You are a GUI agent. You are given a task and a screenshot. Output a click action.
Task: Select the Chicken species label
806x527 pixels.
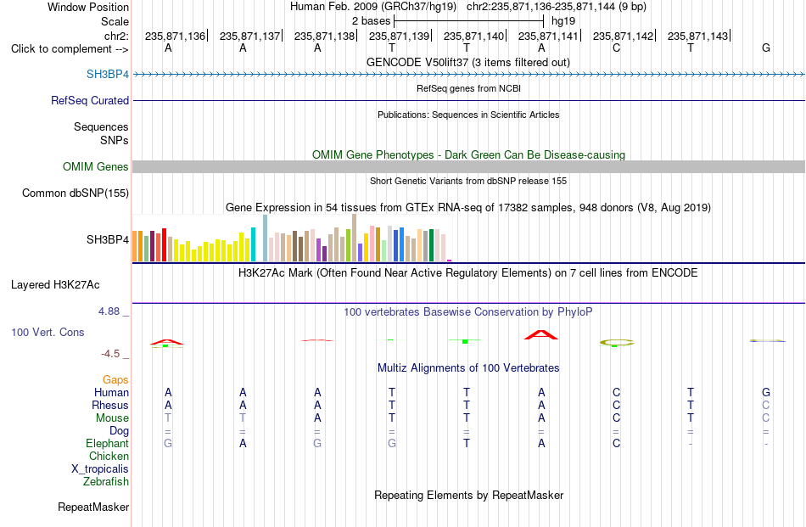(x=109, y=456)
